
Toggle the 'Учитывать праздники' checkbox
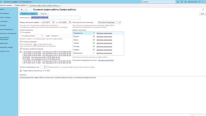coord(21,42)
